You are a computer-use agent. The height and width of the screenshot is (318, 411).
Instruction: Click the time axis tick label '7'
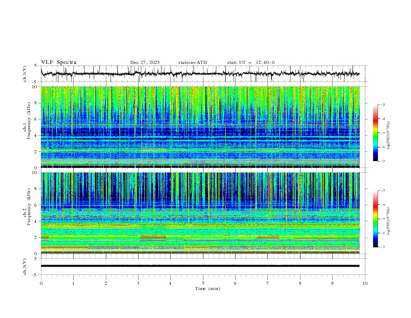point(268,283)
